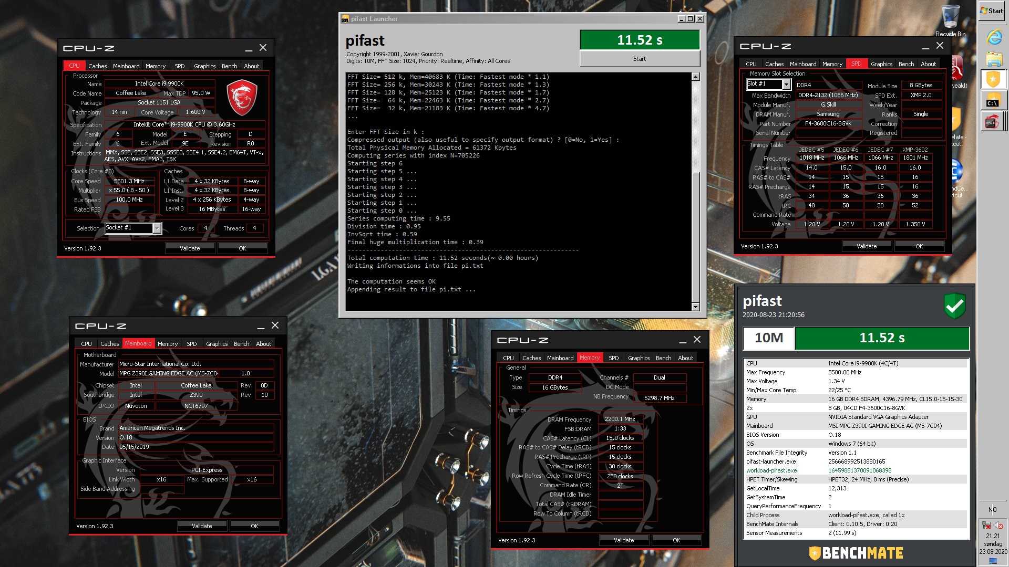This screenshot has width=1009, height=567.
Task: Click the Core Voltage value 1.600 V
Action: 195,112
